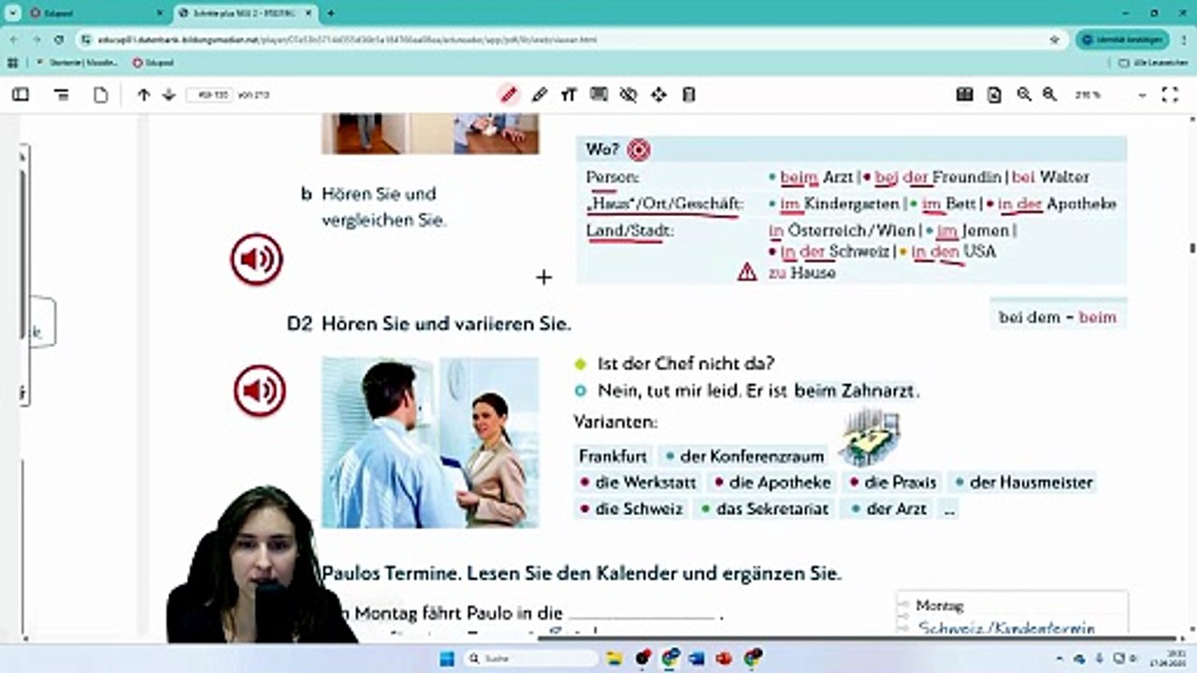
Task: Click the single page document icon
Action: tap(101, 94)
